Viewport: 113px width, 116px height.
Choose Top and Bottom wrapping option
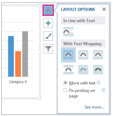pos(68,70)
